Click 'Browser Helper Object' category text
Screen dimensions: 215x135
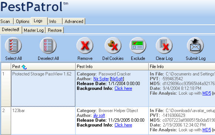coord(118,111)
